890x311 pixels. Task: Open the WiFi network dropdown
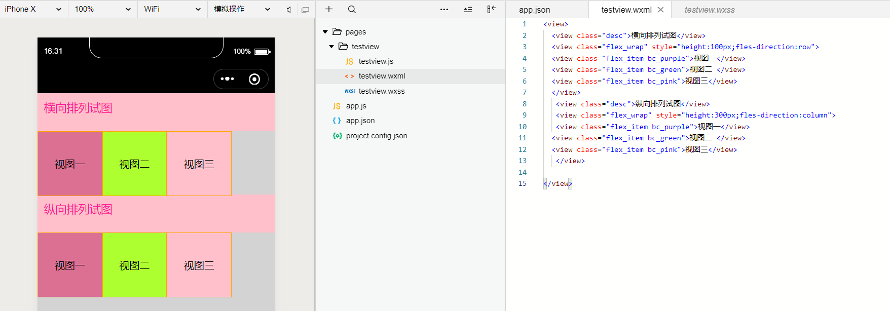pyautogui.click(x=172, y=9)
